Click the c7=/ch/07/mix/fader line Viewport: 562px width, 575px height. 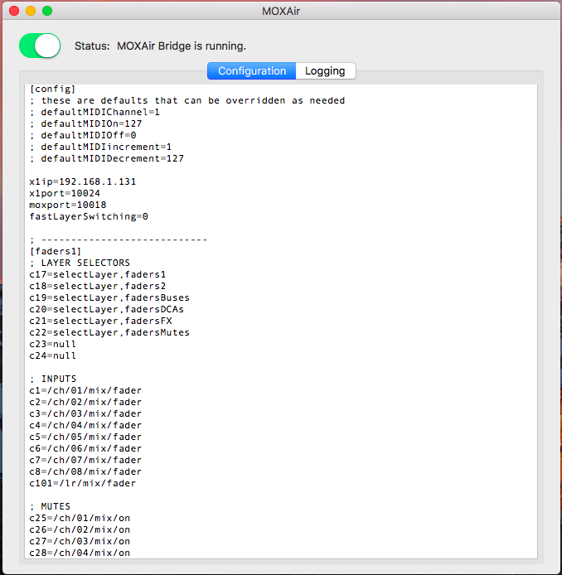click(x=85, y=460)
